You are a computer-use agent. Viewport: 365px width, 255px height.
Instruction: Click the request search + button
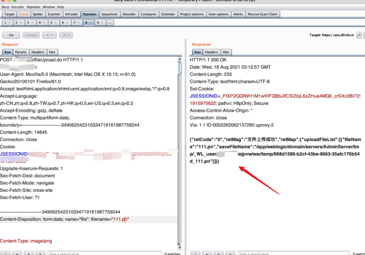(29, 254)
